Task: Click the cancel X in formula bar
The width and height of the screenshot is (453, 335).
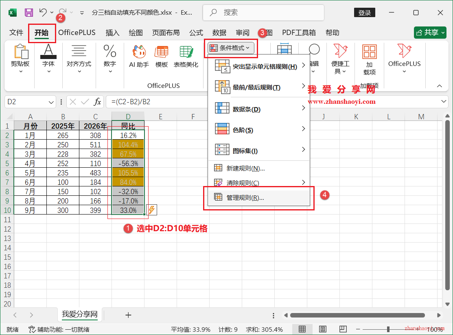Action: tap(73, 102)
